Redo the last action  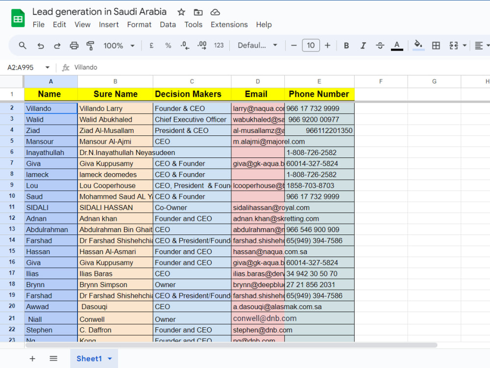click(x=57, y=46)
